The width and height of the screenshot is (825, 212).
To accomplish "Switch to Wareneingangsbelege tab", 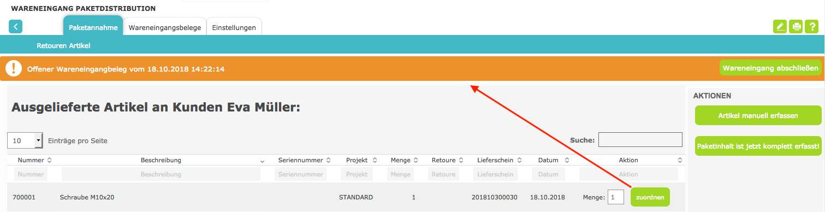I will 165,27.
